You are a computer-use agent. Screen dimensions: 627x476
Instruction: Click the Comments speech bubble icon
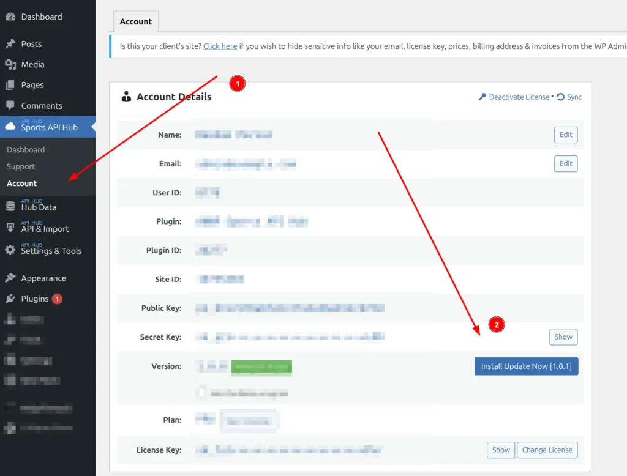(10, 105)
